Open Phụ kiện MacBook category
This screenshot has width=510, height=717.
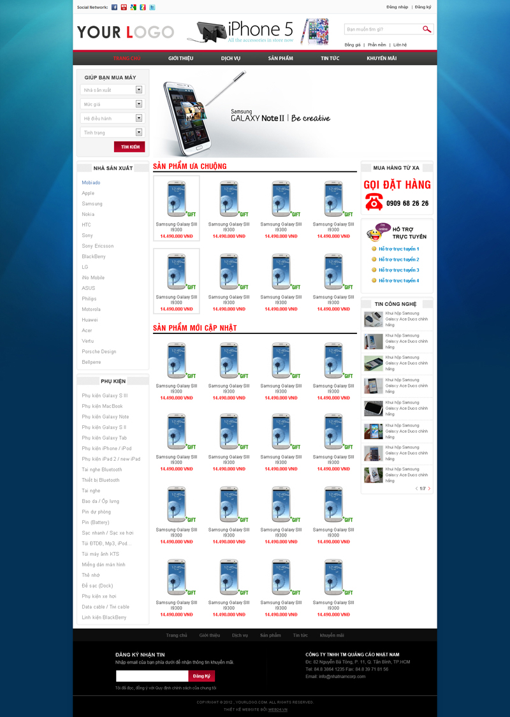coord(102,406)
